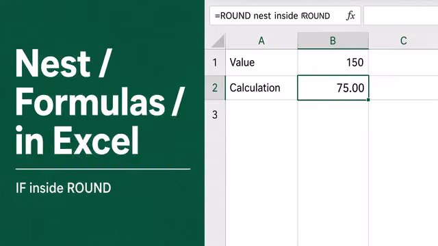Image resolution: width=438 pixels, height=246 pixels.
Task: Select row 3 header
Action: 215,115
